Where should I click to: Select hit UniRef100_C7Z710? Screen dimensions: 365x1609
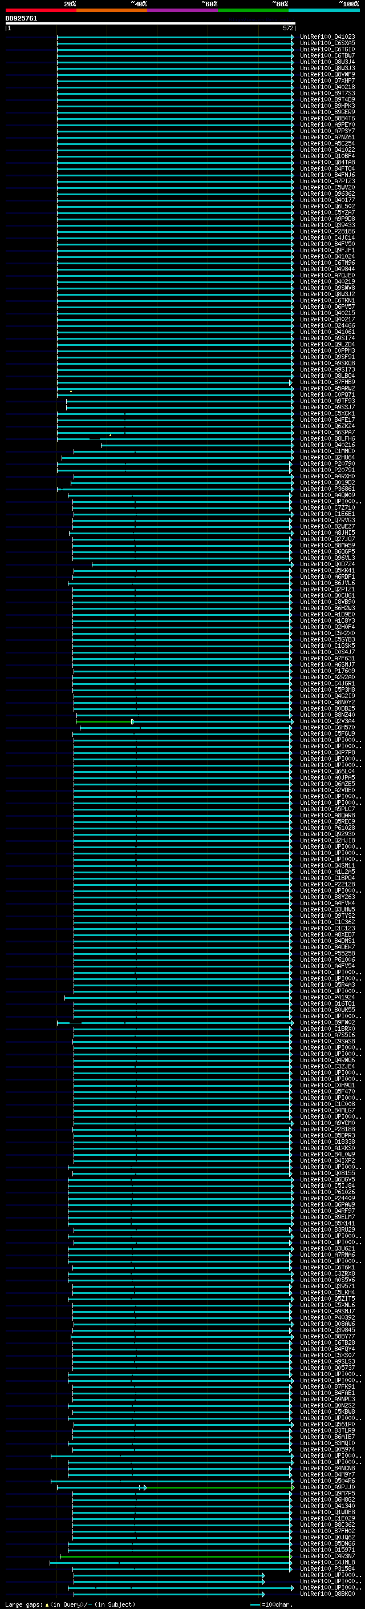327,508
